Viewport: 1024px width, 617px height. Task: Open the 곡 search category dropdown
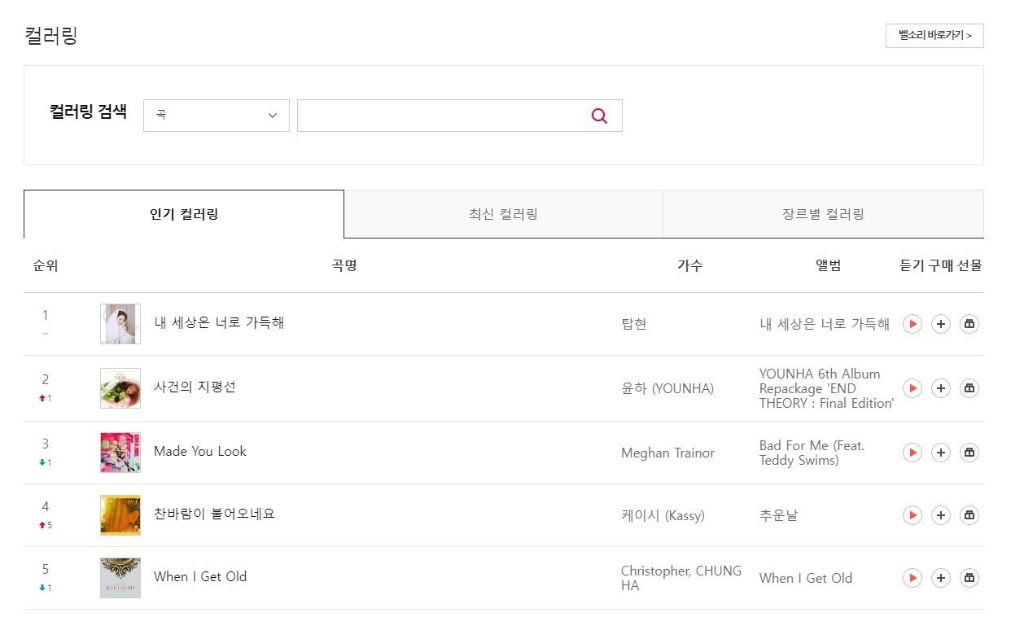[216, 116]
